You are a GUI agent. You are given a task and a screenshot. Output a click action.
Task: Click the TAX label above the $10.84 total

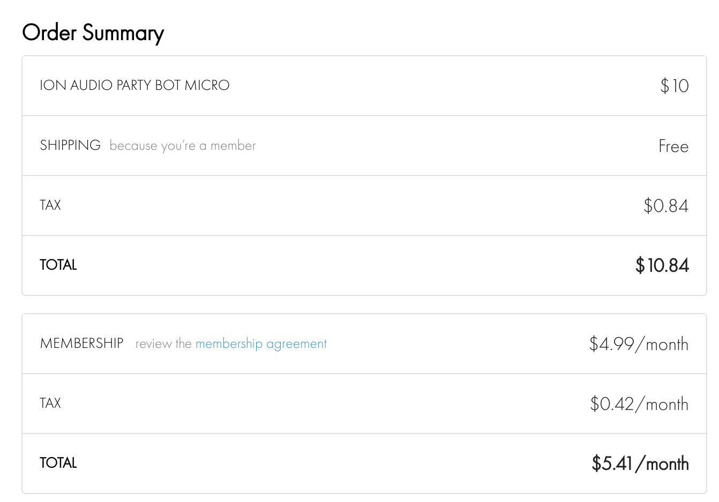tap(50, 206)
